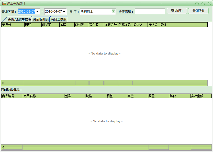213x152 pixels.
Task: Open the 商品汇总表 tab
Action: [x=59, y=19]
